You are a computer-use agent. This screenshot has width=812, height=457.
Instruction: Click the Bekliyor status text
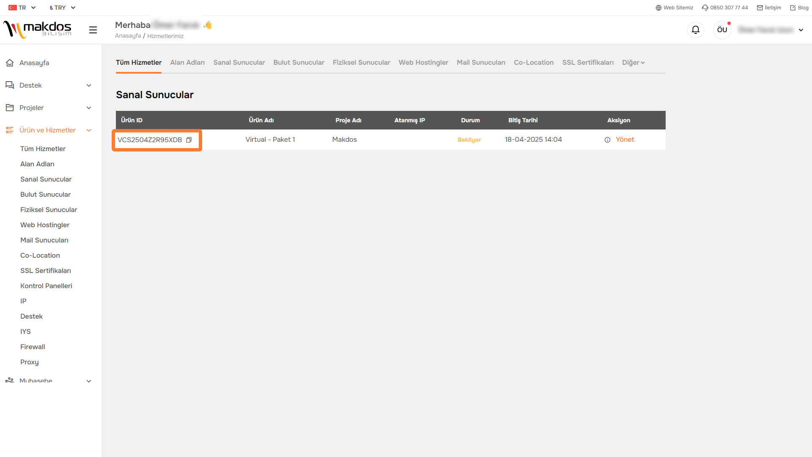pyautogui.click(x=469, y=140)
